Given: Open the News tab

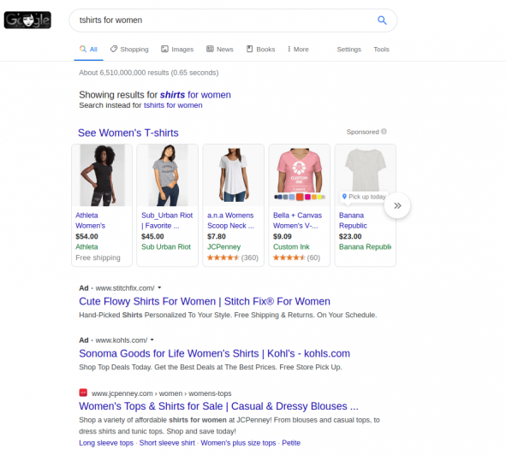Looking at the screenshot, I should pos(220,50).
